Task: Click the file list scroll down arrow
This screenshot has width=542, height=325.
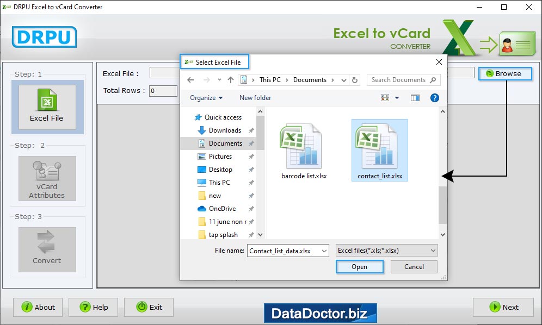Action: [442, 235]
